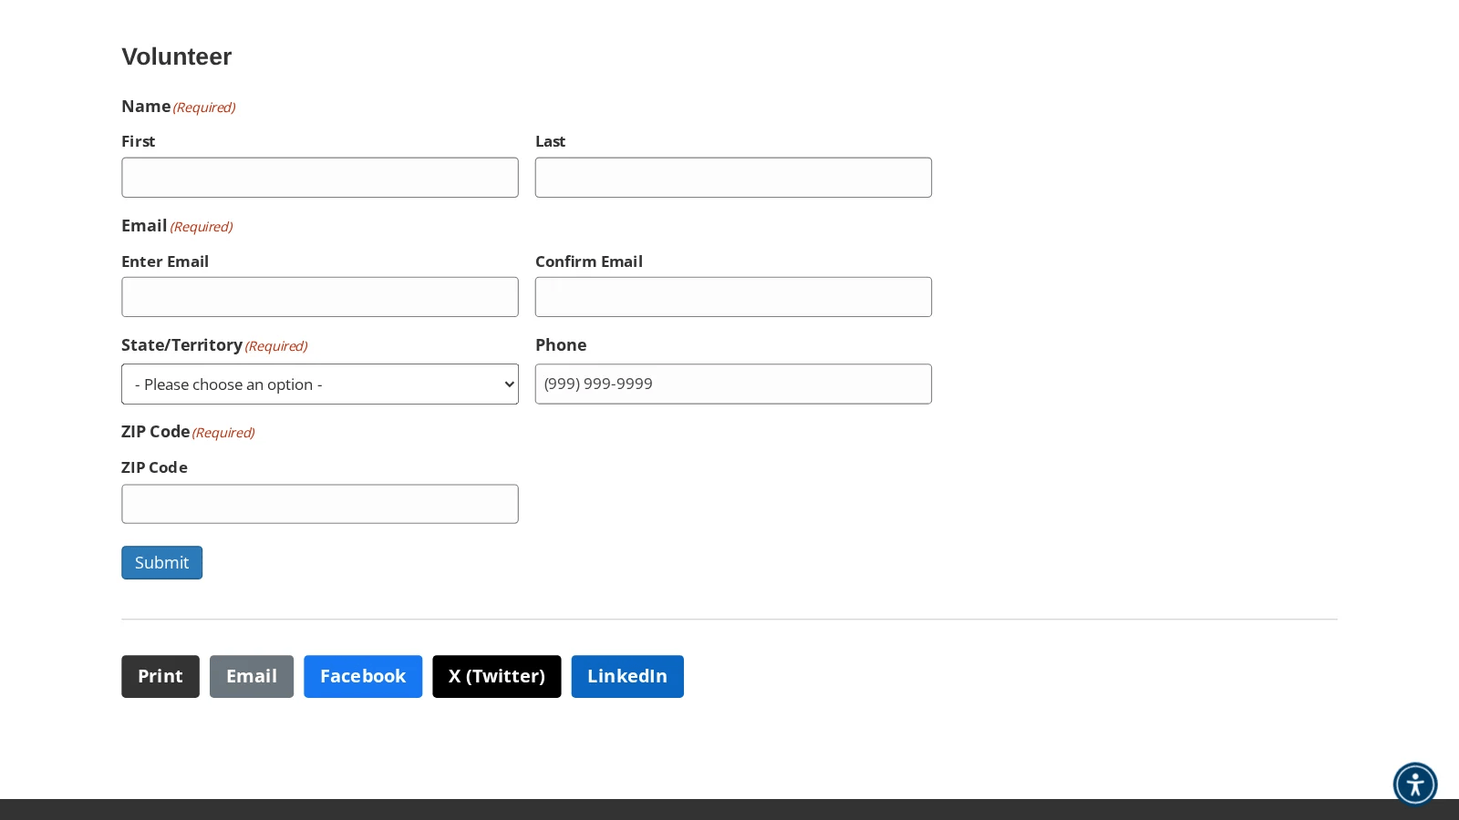Focus the Enter Email field

[x=319, y=297]
